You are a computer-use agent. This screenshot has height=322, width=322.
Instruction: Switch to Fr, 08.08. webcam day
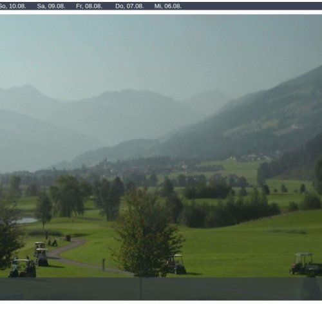pyautogui.click(x=89, y=6)
